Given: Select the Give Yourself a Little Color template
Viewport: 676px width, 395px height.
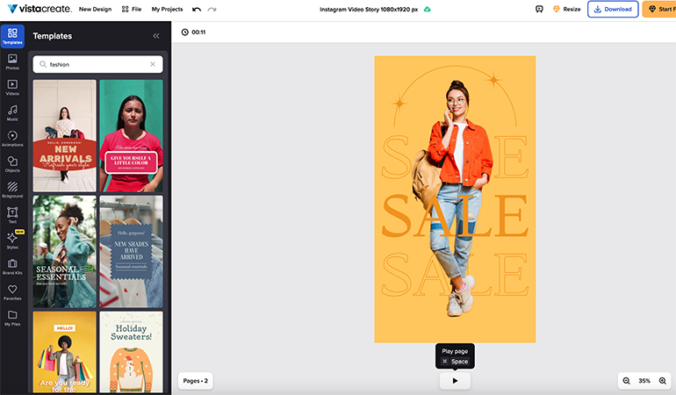Looking at the screenshot, I should (131, 136).
